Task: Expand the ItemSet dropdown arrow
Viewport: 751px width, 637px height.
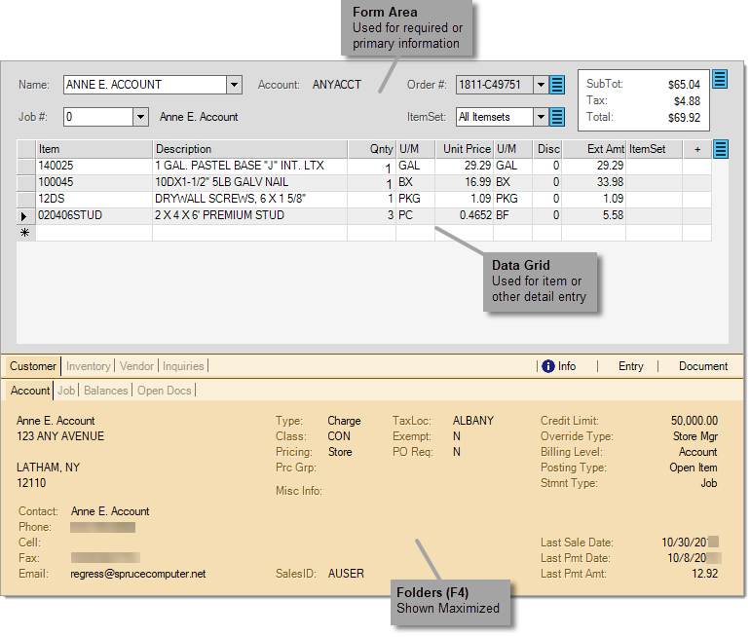Action: coord(541,117)
